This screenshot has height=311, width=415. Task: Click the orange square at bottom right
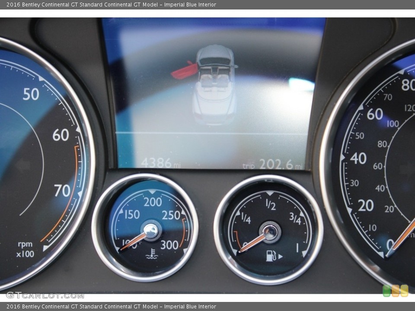(396, 291)
